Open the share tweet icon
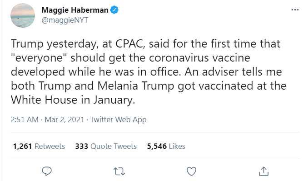 click(263, 171)
